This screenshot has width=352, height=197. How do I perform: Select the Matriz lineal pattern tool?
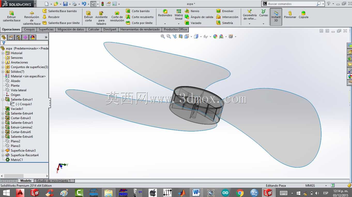pos(179,15)
